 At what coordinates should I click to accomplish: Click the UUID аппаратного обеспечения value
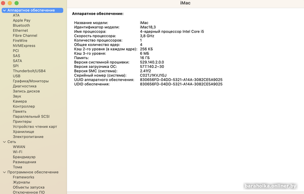[x=181, y=80]
